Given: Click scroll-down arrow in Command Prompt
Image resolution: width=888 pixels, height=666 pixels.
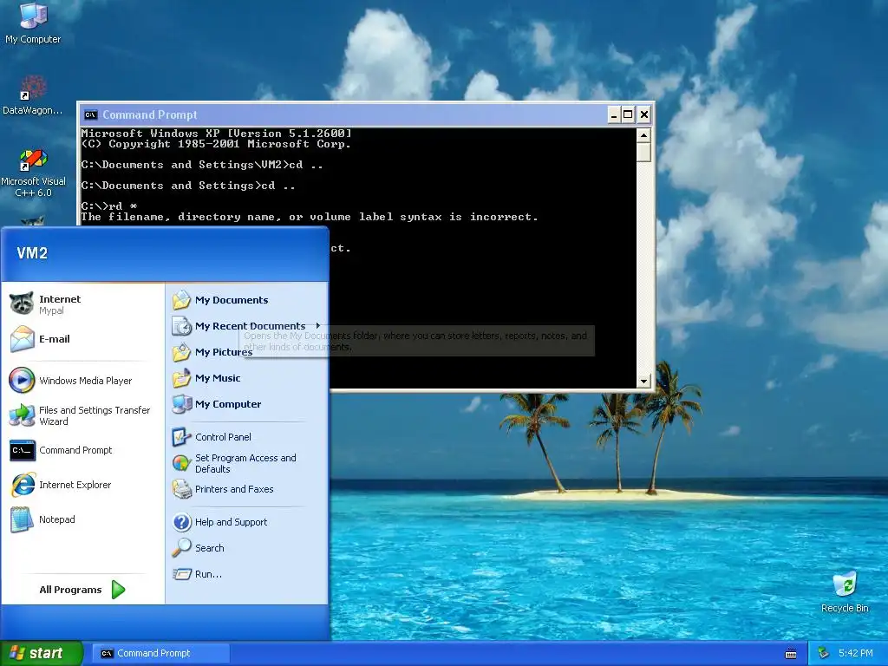Looking at the screenshot, I should click(x=643, y=382).
